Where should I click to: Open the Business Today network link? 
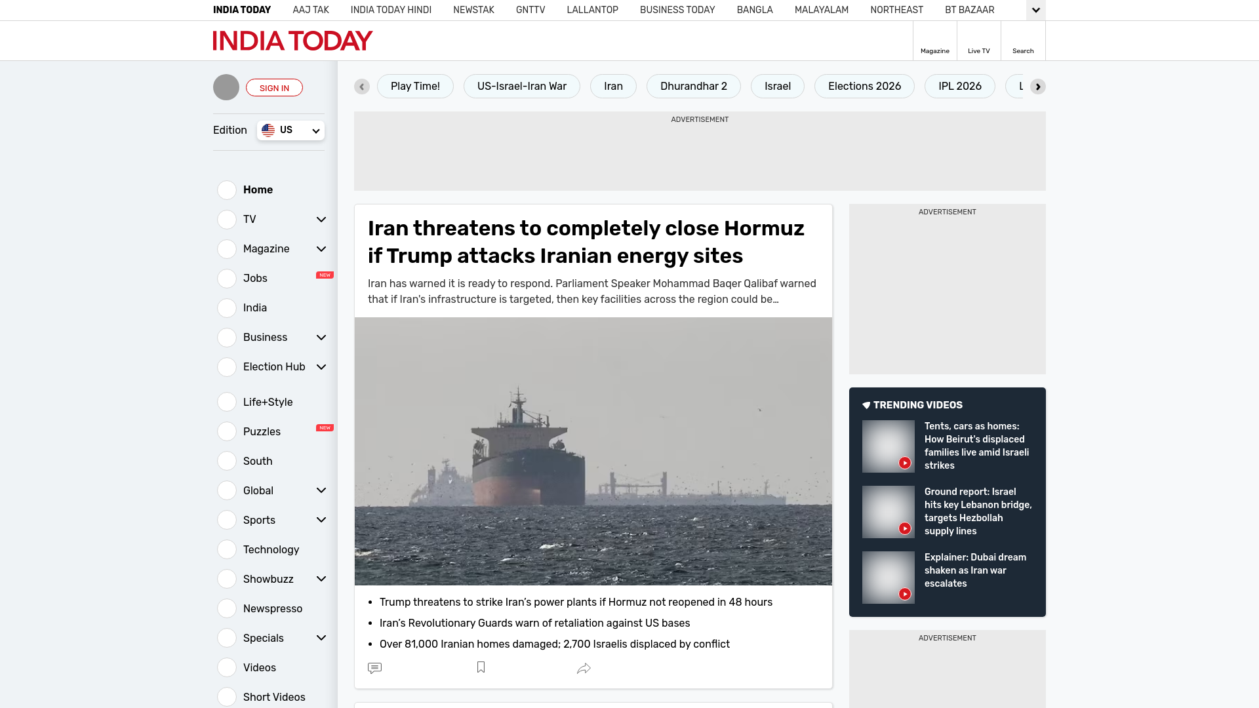(x=677, y=10)
